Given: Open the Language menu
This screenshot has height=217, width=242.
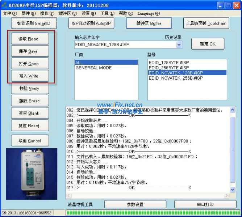Looking at the screenshot, I should [x=149, y=13].
